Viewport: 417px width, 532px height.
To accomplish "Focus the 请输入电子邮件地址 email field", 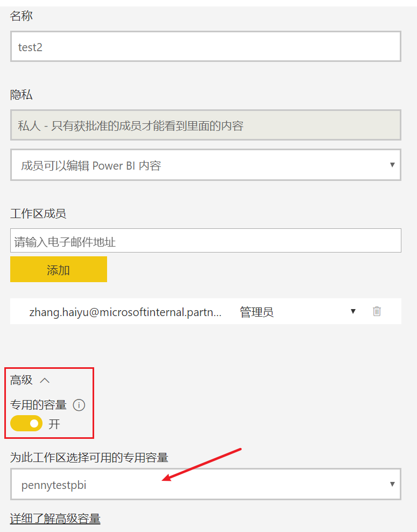I will point(206,241).
